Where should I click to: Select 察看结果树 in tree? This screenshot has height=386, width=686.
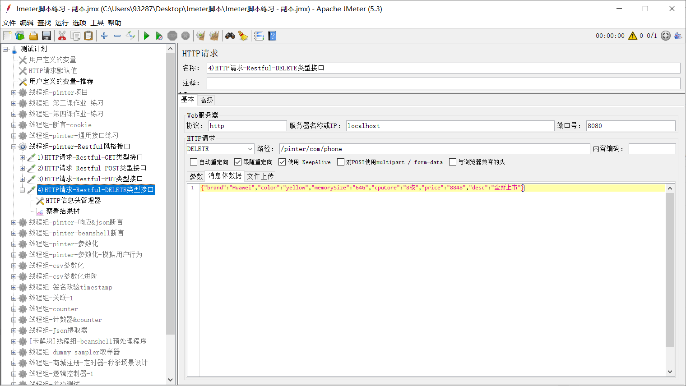click(x=63, y=211)
